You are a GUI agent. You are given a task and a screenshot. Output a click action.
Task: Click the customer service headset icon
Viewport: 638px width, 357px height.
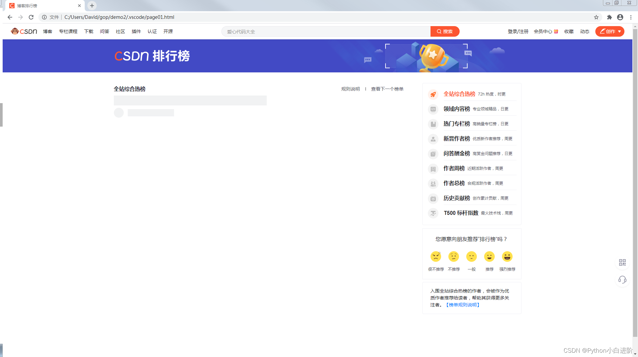pos(622,280)
